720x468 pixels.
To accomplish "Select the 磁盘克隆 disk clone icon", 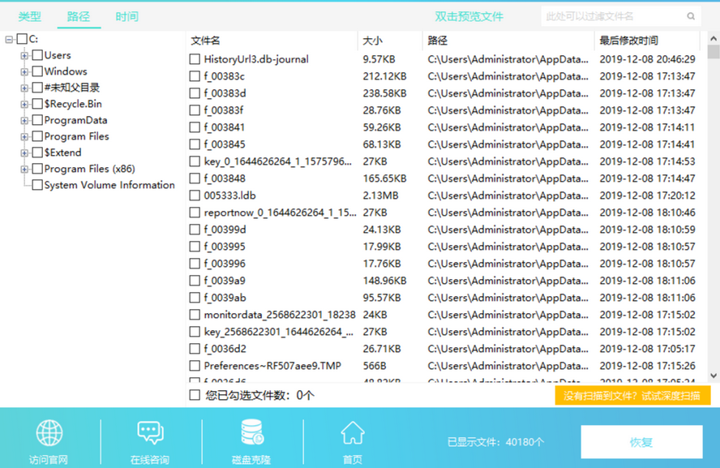I will [x=251, y=432].
